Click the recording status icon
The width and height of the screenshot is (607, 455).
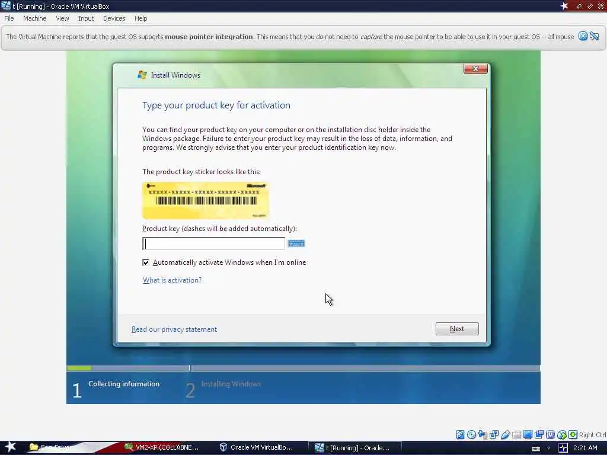(539, 434)
